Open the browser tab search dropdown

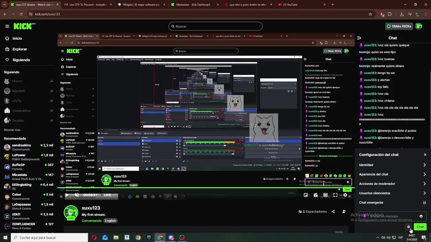tap(4, 5)
